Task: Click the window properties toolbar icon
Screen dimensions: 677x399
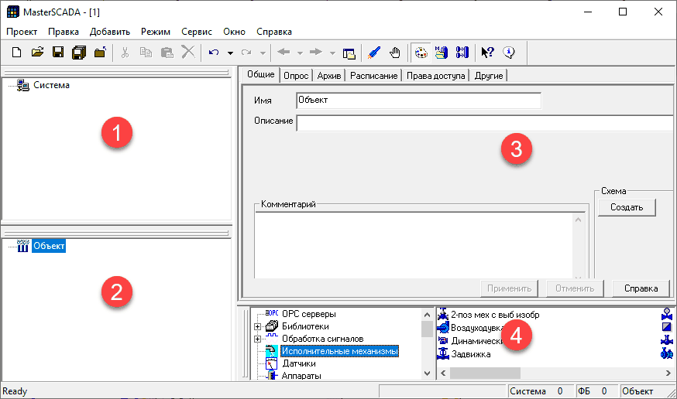Action: click(x=349, y=53)
